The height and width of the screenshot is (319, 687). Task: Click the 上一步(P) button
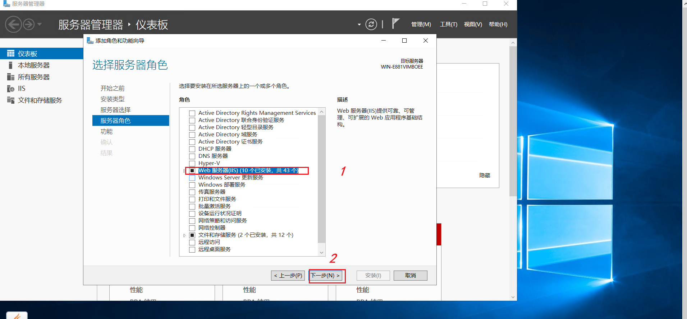pyautogui.click(x=288, y=276)
